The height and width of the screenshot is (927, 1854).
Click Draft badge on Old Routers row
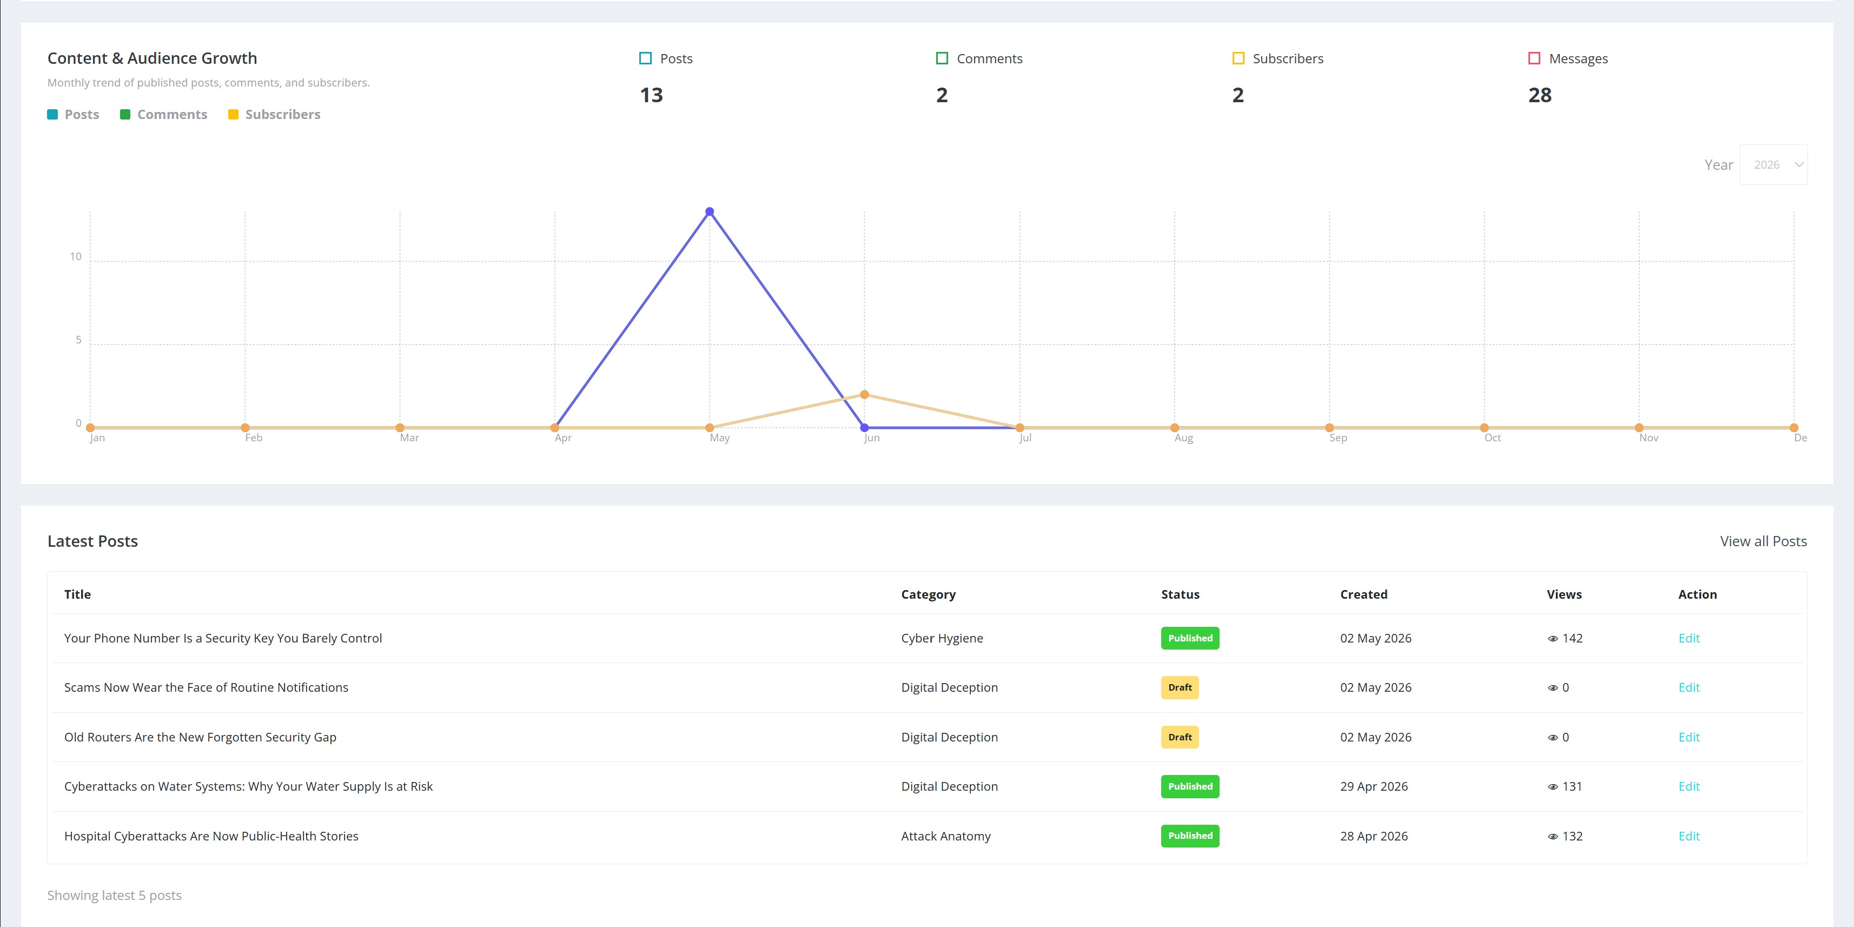[x=1180, y=737]
